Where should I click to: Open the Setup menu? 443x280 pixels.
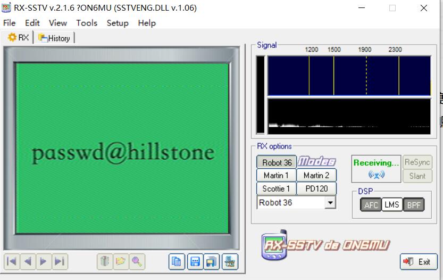pyautogui.click(x=118, y=23)
